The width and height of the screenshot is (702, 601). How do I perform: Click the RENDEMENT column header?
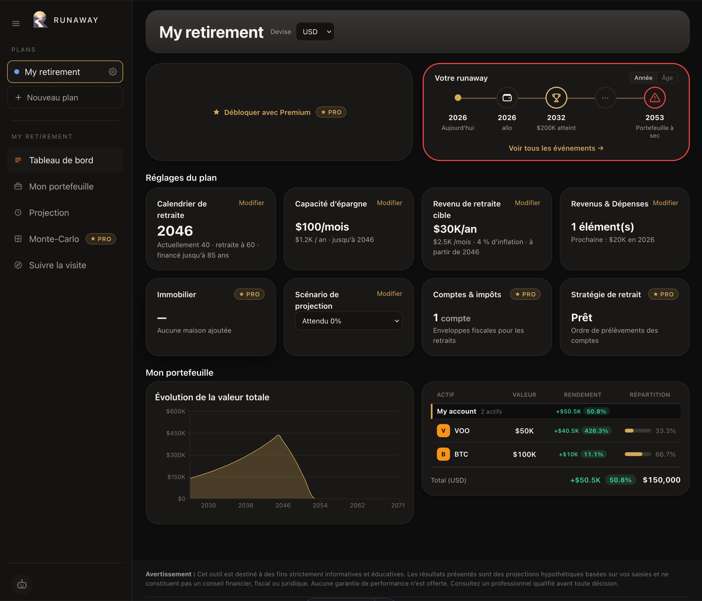point(583,395)
